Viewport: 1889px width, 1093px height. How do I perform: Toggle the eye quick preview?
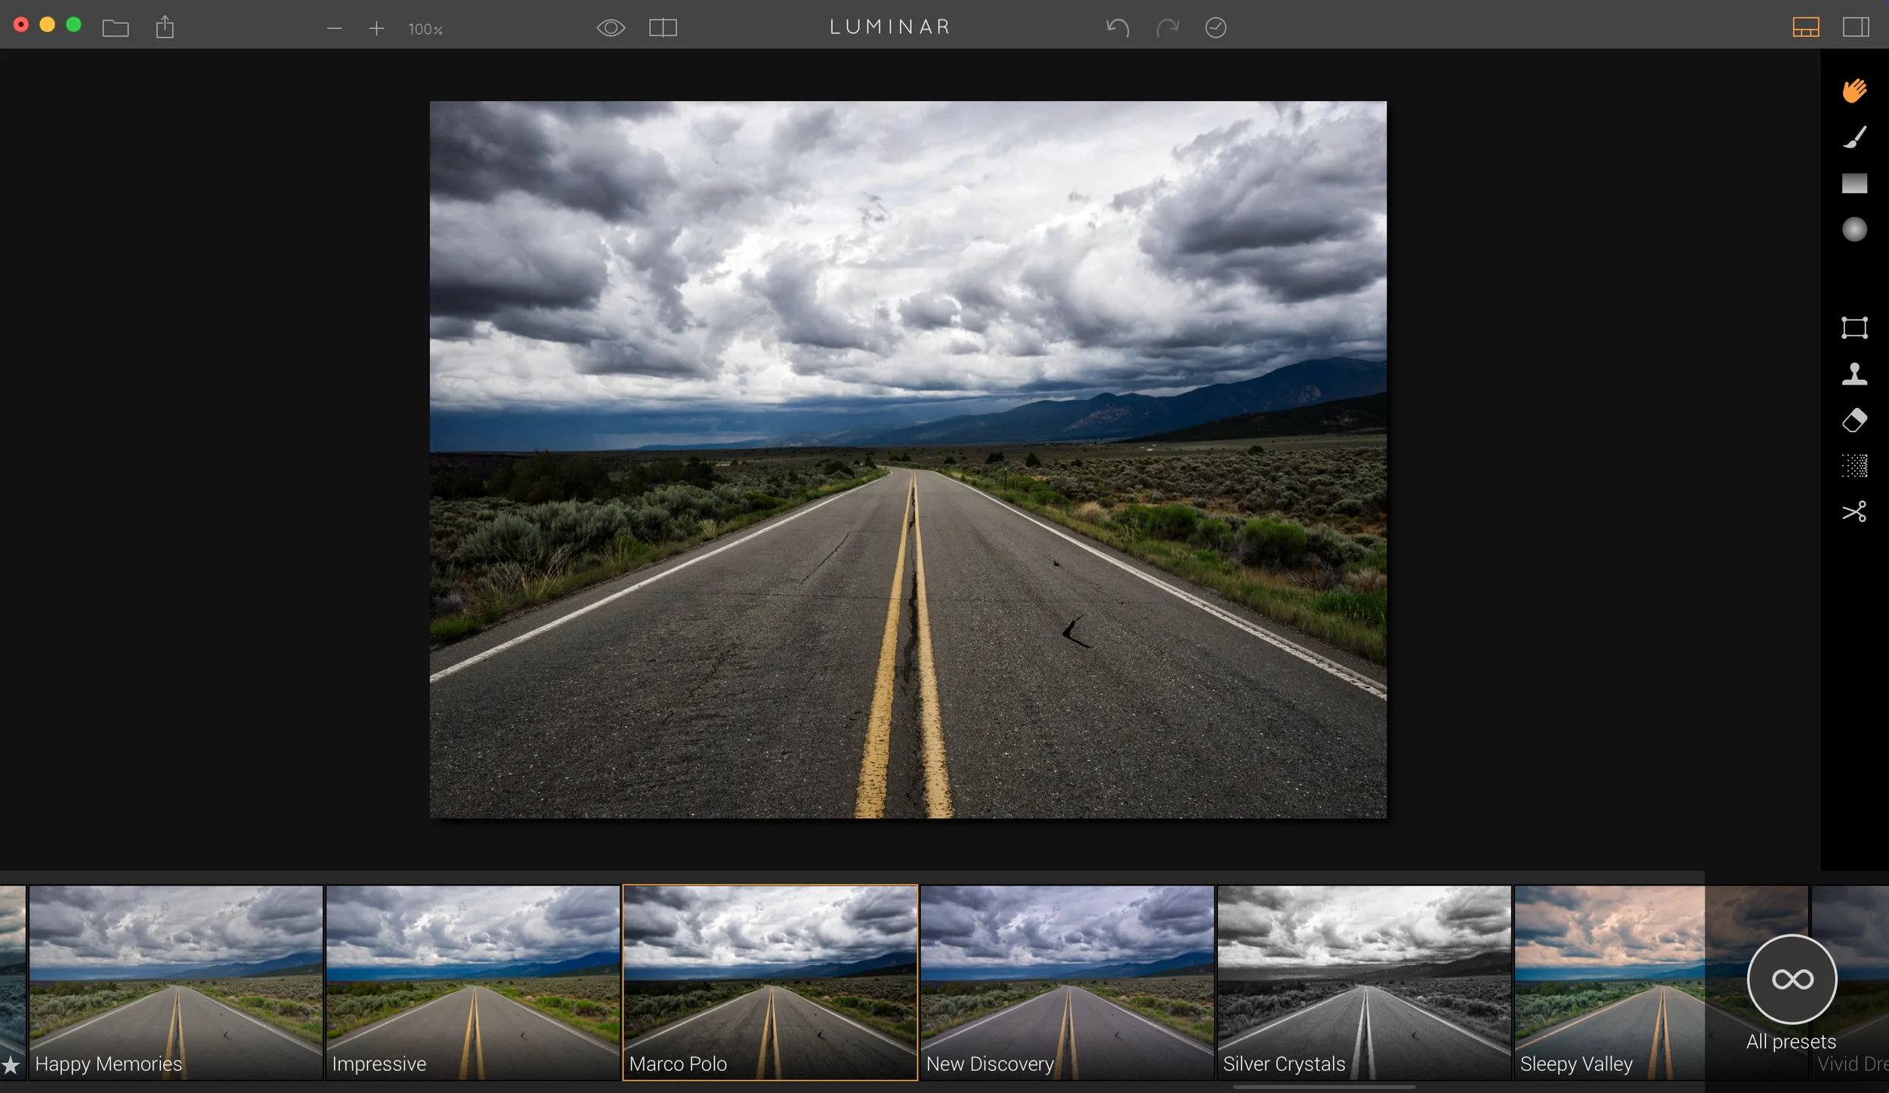[x=611, y=28]
